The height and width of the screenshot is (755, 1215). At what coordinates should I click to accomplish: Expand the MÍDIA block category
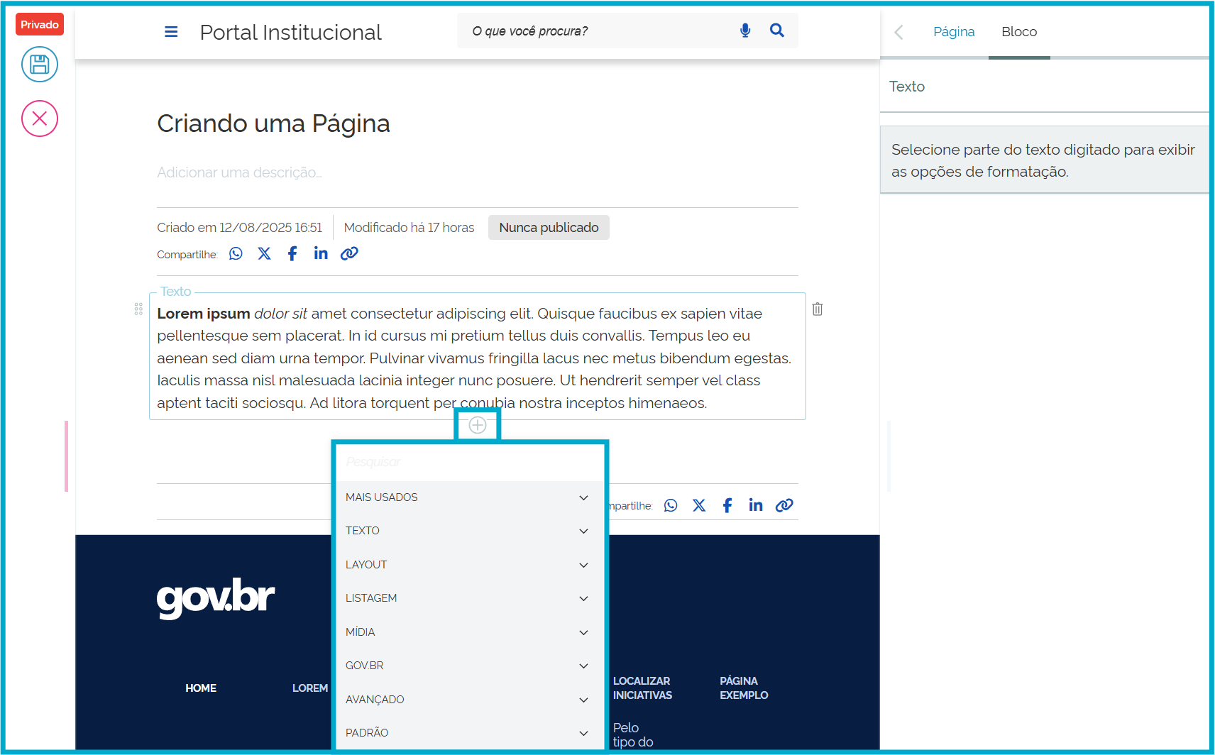pyautogui.click(x=468, y=632)
